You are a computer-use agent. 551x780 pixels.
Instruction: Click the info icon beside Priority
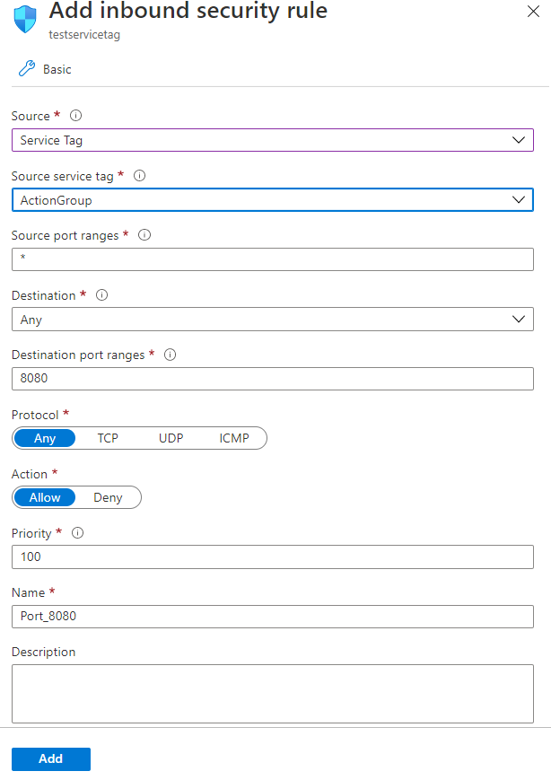[x=75, y=533]
